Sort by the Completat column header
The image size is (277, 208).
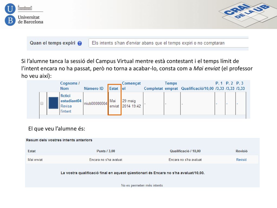click(x=153, y=89)
